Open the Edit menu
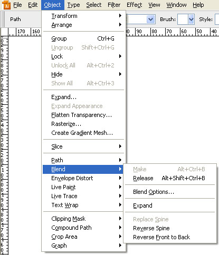This screenshot has height=255, width=219. tap(33, 5)
